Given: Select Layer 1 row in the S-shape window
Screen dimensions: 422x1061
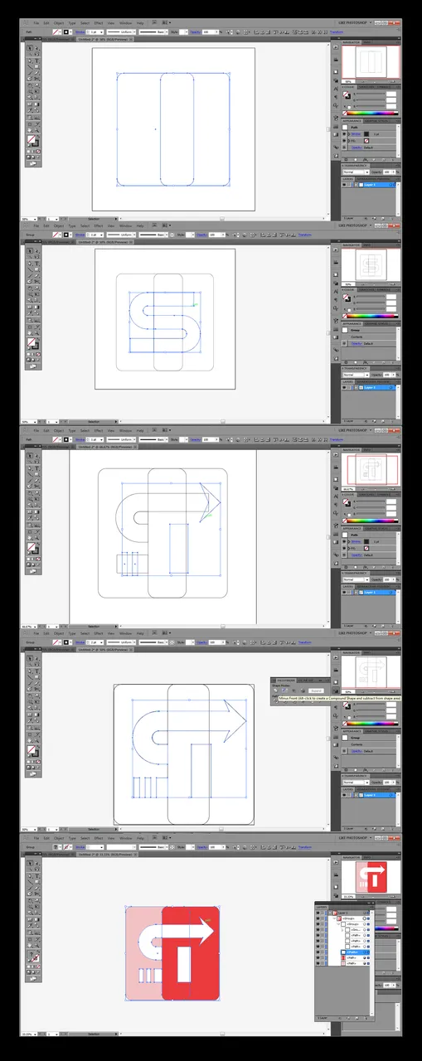Looking at the screenshot, I should pyautogui.click(x=369, y=387).
